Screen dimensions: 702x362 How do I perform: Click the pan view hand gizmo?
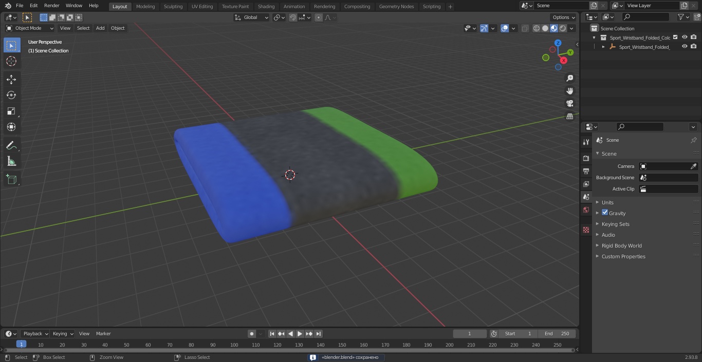(569, 91)
